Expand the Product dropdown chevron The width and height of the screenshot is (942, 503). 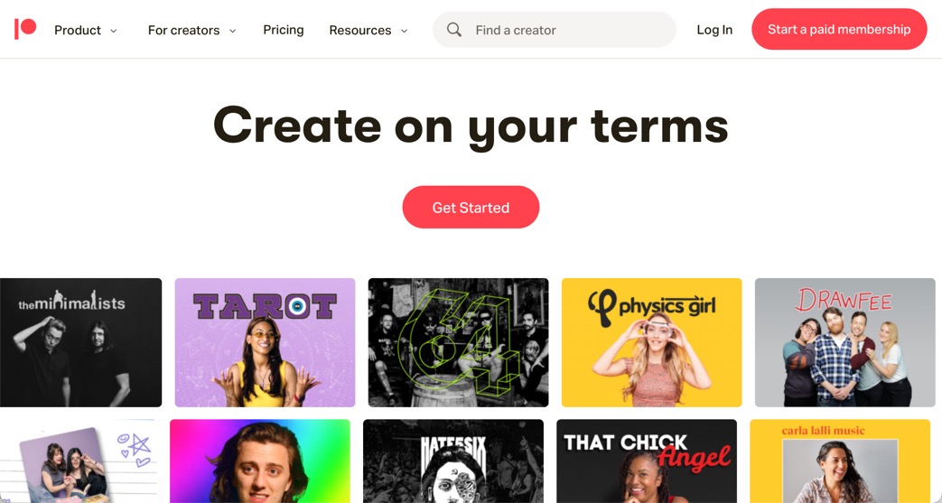(x=114, y=31)
